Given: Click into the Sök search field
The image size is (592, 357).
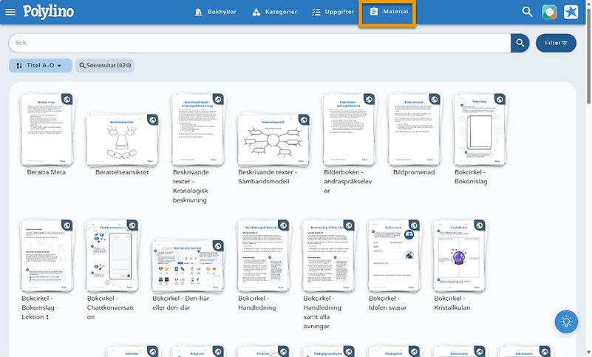Looking at the screenshot, I should [259, 43].
